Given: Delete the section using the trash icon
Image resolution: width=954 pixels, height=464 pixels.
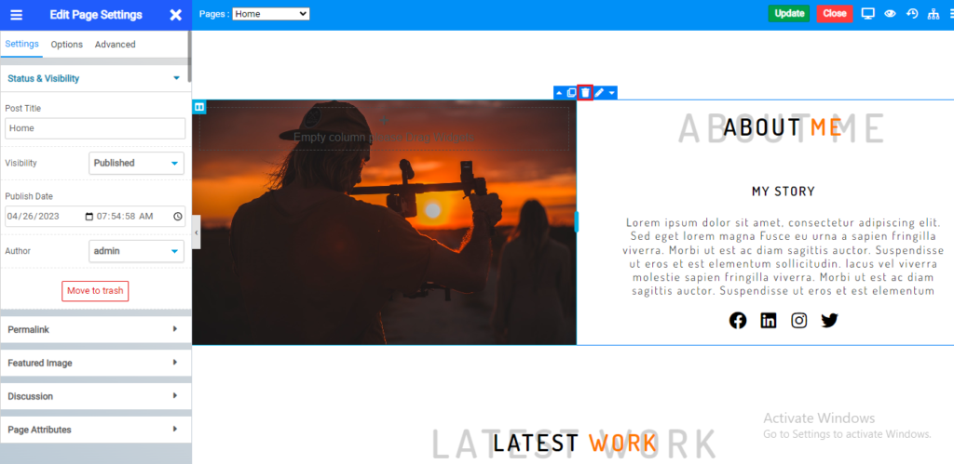Looking at the screenshot, I should point(585,92).
